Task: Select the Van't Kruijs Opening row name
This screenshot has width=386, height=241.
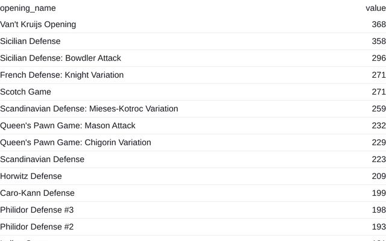Action: coord(38,25)
